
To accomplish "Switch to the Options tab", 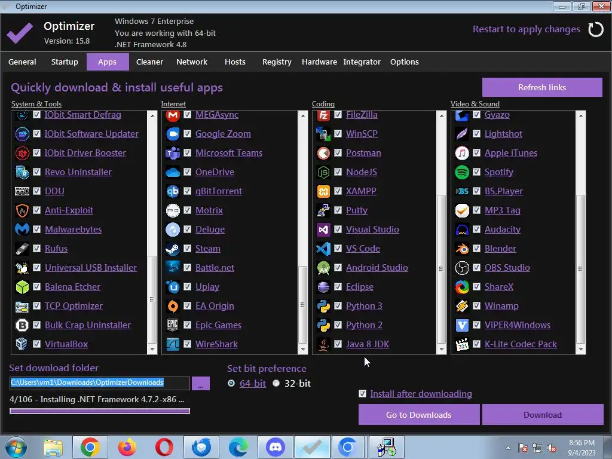I will pyautogui.click(x=405, y=62).
